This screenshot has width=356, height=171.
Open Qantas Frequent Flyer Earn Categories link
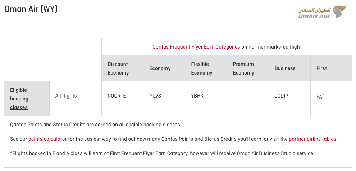point(196,47)
